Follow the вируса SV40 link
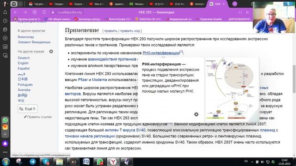 pos(134,130)
